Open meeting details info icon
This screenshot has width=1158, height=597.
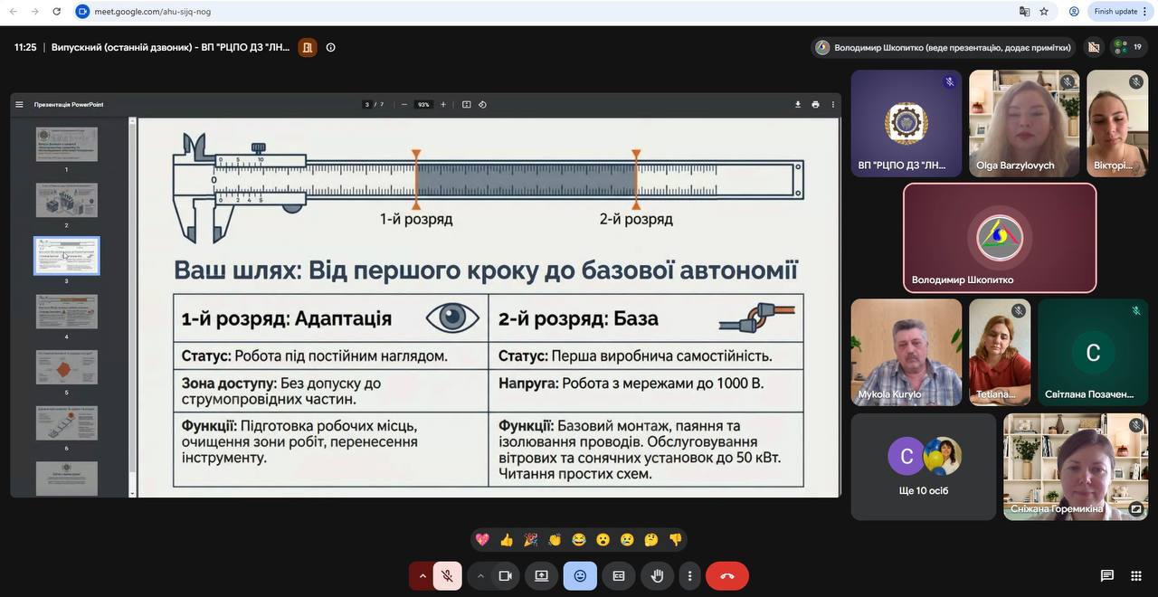(x=331, y=47)
